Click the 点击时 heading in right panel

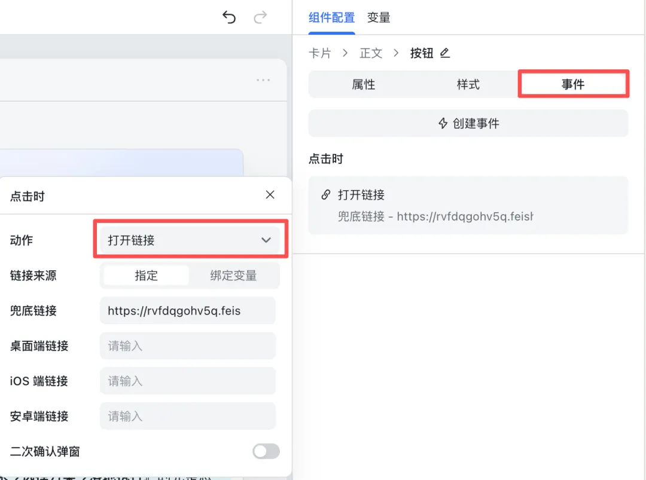pos(326,159)
